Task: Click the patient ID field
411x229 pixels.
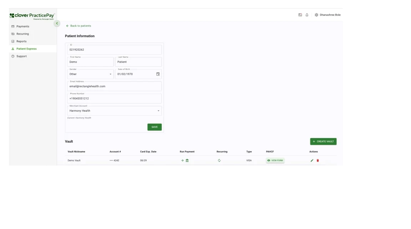Action: pyautogui.click(x=114, y=50)
